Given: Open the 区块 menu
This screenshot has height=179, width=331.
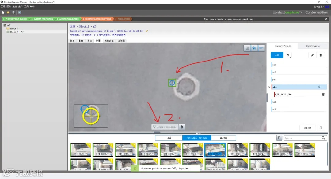Looking at the screenshot, I should point(9,6).
